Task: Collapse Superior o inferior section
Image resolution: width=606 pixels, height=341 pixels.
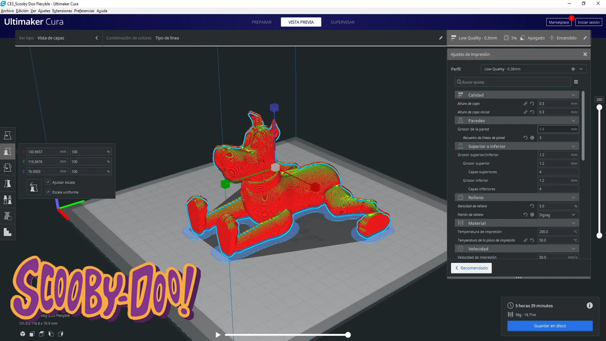Action: coord(517,146)
